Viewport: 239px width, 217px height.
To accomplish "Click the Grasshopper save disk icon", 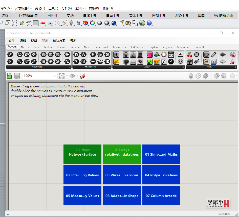I will (x=17, y=76).
